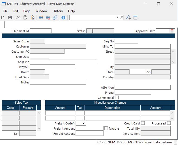Expand the Freight Code dropdown
The height and width of the screenshot is (145, 178).
(x=83, y=123)
